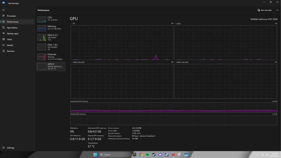This screenshot has height=158, width=281.
Task: Click the Shared GPU memory graph
Action: click(x=174, y=120)
